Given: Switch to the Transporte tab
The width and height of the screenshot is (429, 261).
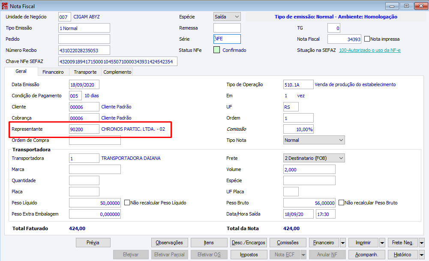Looking at the screenshot, I should [85, 72].
